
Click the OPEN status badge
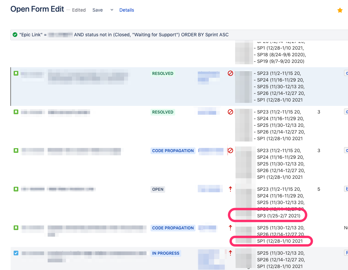[x=158, y=189]
